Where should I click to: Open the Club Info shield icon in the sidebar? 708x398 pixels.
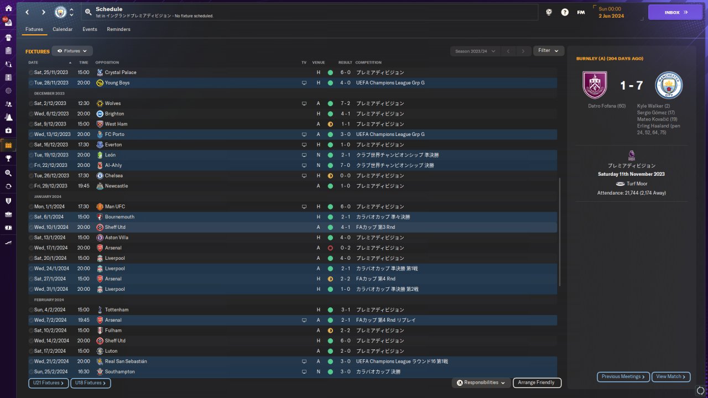8,201
